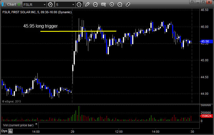Click the 46.50 price axis label

point(204,10)
